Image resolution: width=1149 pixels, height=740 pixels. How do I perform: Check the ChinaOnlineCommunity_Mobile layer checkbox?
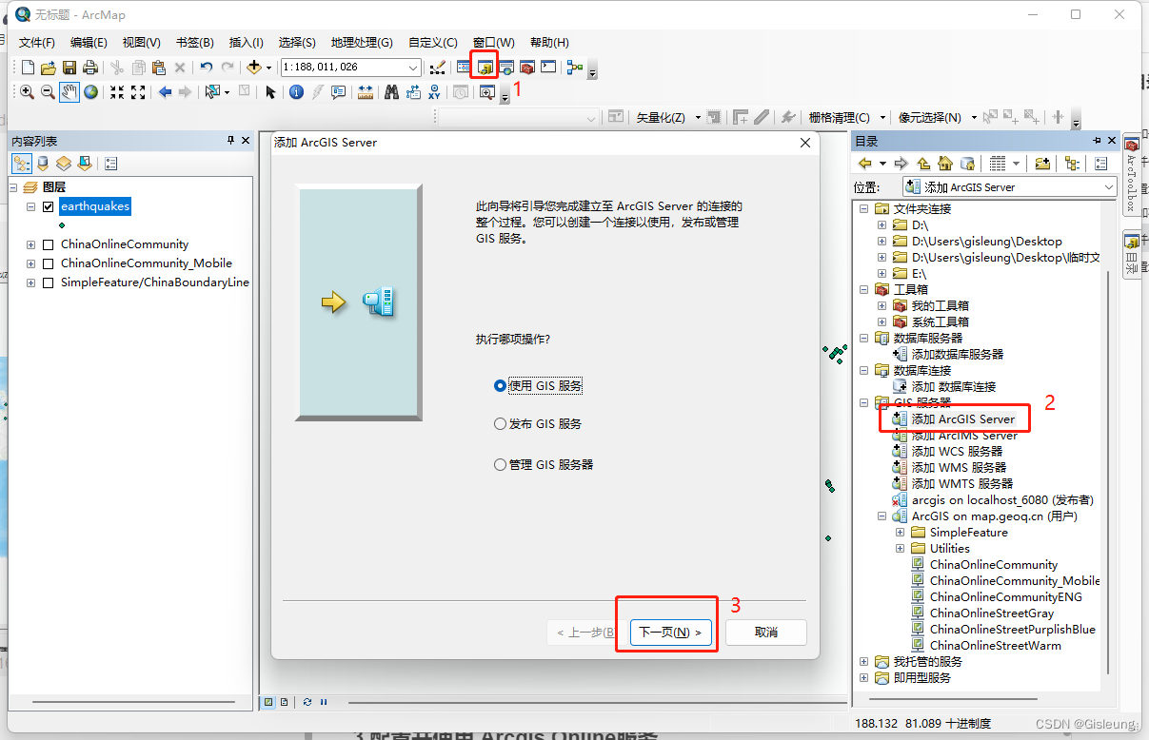coord(49,263)
